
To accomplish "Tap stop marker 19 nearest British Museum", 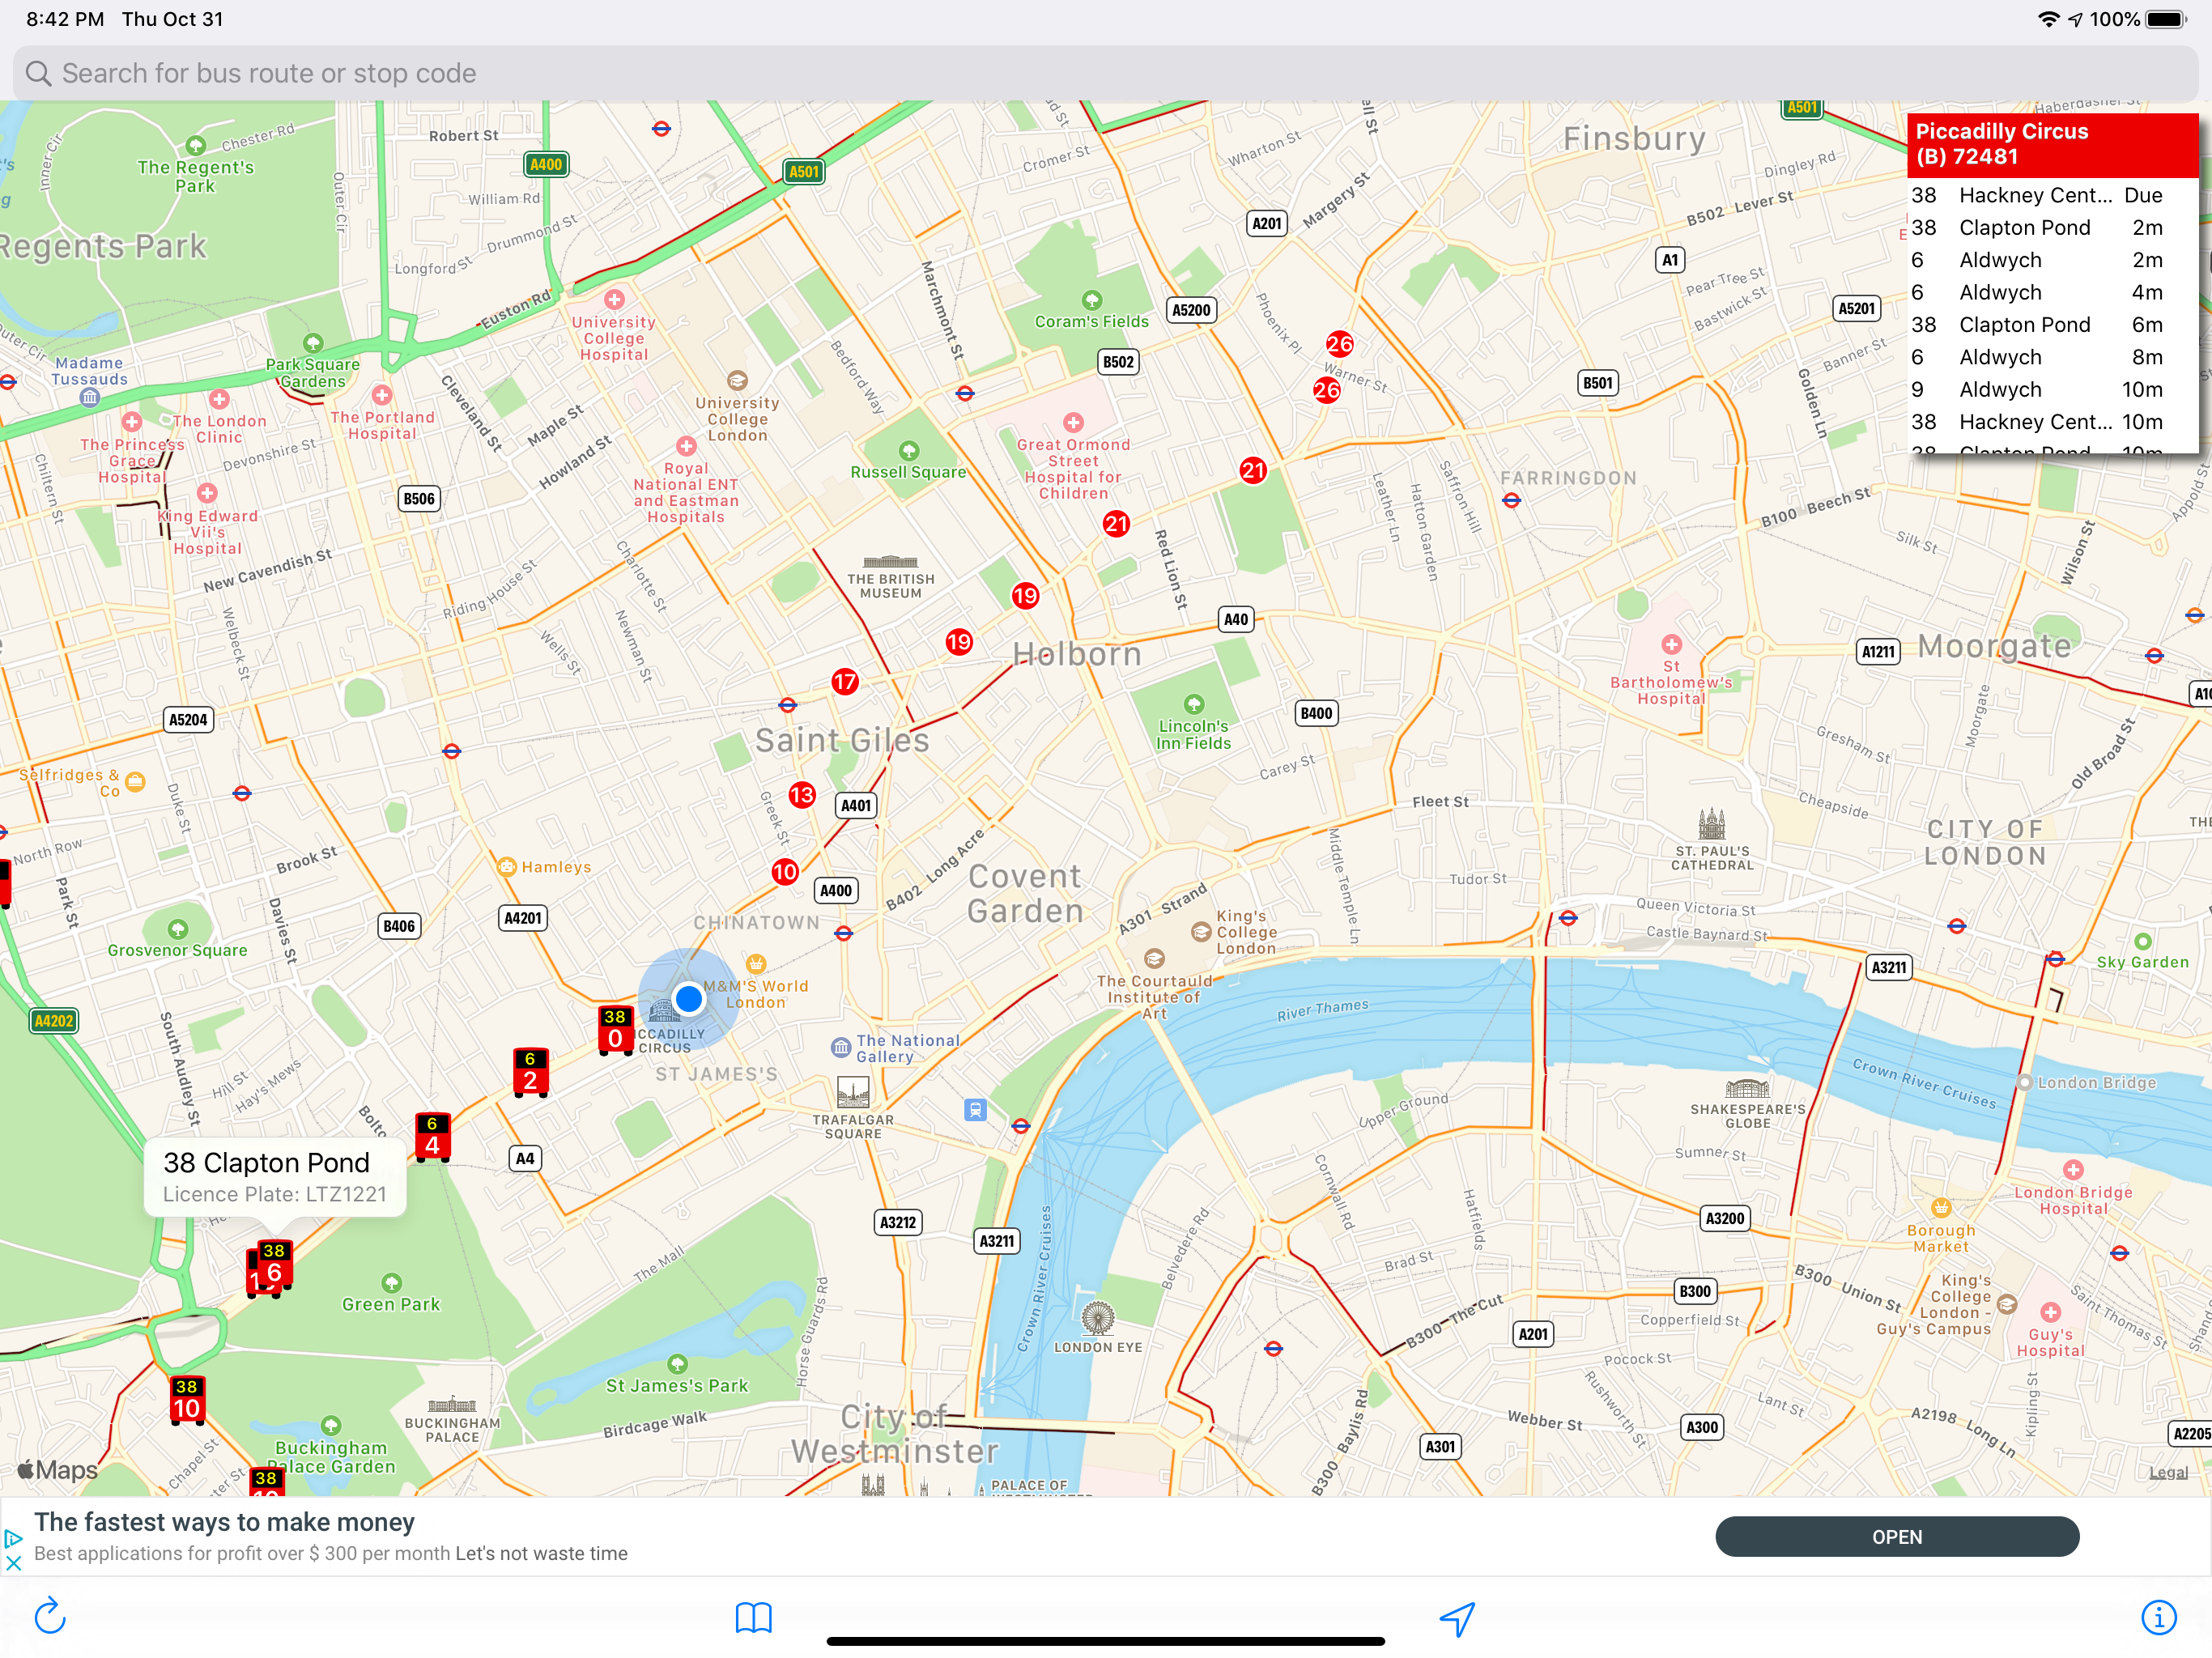I will (959, 642).
